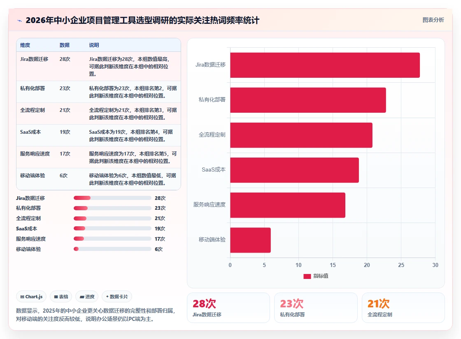This screenshot has width=461, height=339.
Task: Click the description text for SaaS成本 row
Action: pos(131,135)
